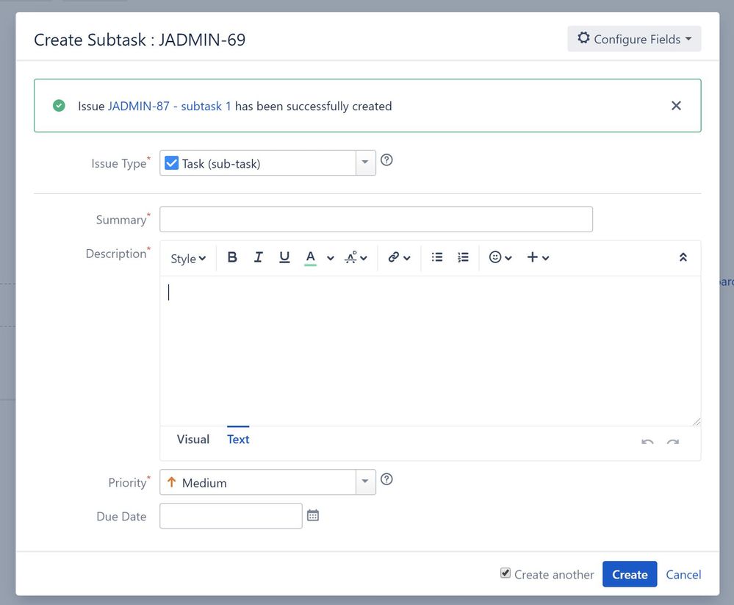Insert a bullet list

coord(437,257)
